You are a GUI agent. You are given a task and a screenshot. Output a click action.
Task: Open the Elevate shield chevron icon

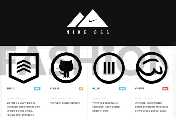click(24, 68)
